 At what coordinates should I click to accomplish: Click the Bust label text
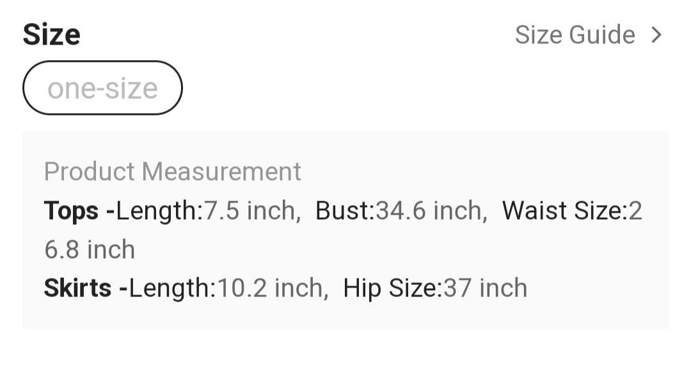[x=343, y=211]
